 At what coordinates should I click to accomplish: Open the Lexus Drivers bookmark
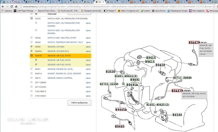(x=159, y=11)
